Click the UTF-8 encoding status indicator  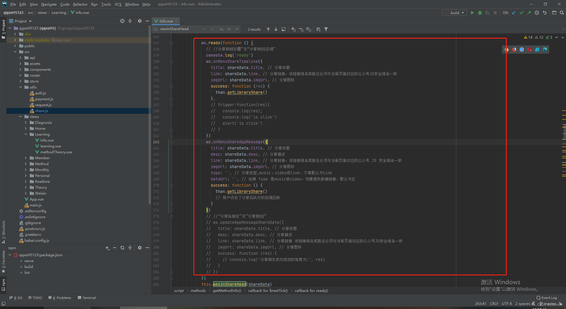tap(507, 304)
